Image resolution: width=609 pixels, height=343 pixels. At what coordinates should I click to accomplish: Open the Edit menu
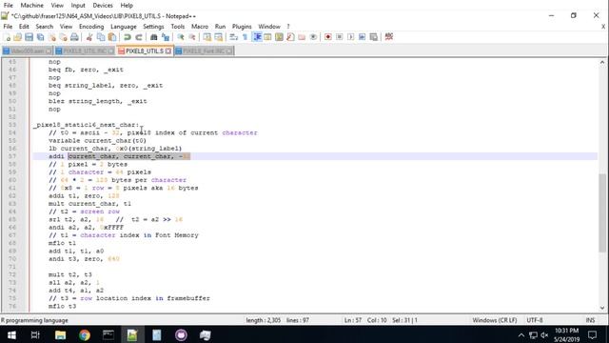click(x=24, y=27)
